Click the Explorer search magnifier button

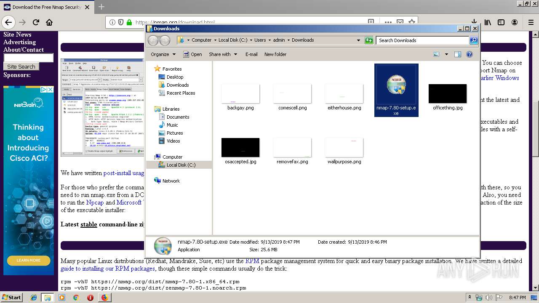point(474,40)
